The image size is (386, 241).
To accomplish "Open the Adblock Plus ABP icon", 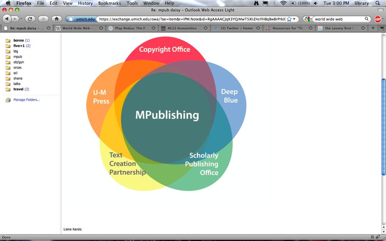I will click(378, 19).
